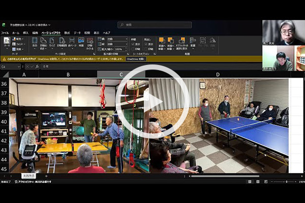This screenshot has width=305, height=203.
Task: Open the データ (Data) ribbon tab
Action: pos(77,32)
